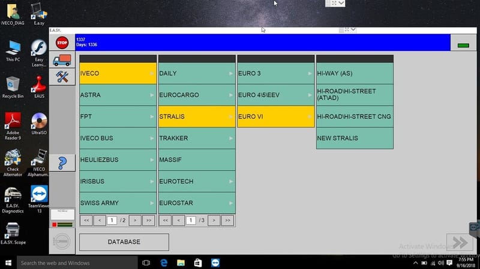Select the IRISBUS entry
480x269 pixels.
[x=118, y=182]
